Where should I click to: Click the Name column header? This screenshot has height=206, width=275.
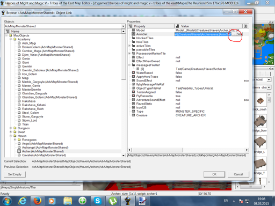63,31
